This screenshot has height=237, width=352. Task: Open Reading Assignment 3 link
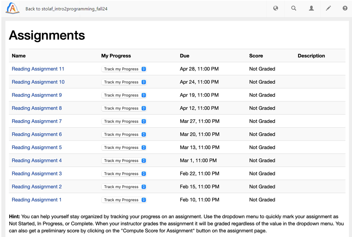(x=37, y=173)
